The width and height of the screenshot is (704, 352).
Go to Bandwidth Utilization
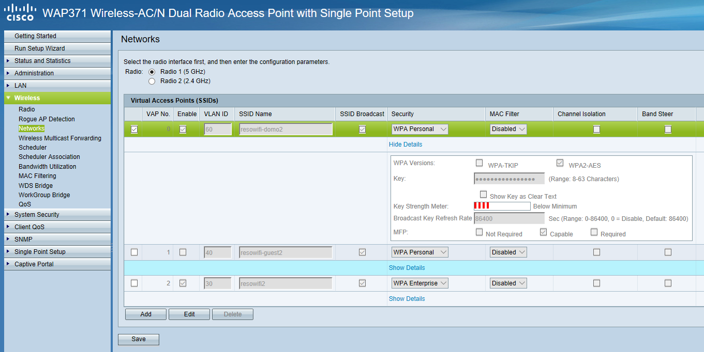point(48,167)
